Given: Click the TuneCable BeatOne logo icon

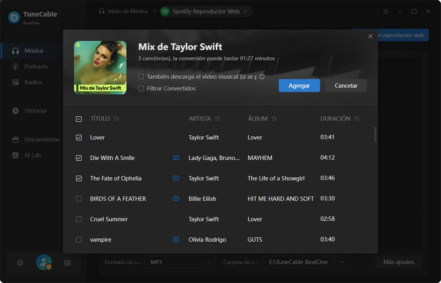Looking at the screenshot, I should [x=14, y=17].
